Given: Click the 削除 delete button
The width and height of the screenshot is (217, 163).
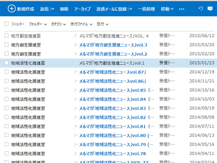Looking at the screenshot, I should point(64,9).
